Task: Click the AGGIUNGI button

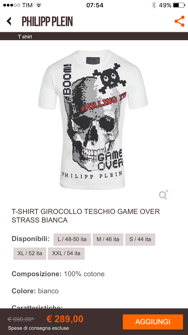Action: pos(153,322)
